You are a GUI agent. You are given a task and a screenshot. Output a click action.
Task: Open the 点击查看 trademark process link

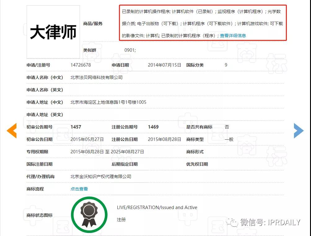pyautogui.click(x=79, y=189)
